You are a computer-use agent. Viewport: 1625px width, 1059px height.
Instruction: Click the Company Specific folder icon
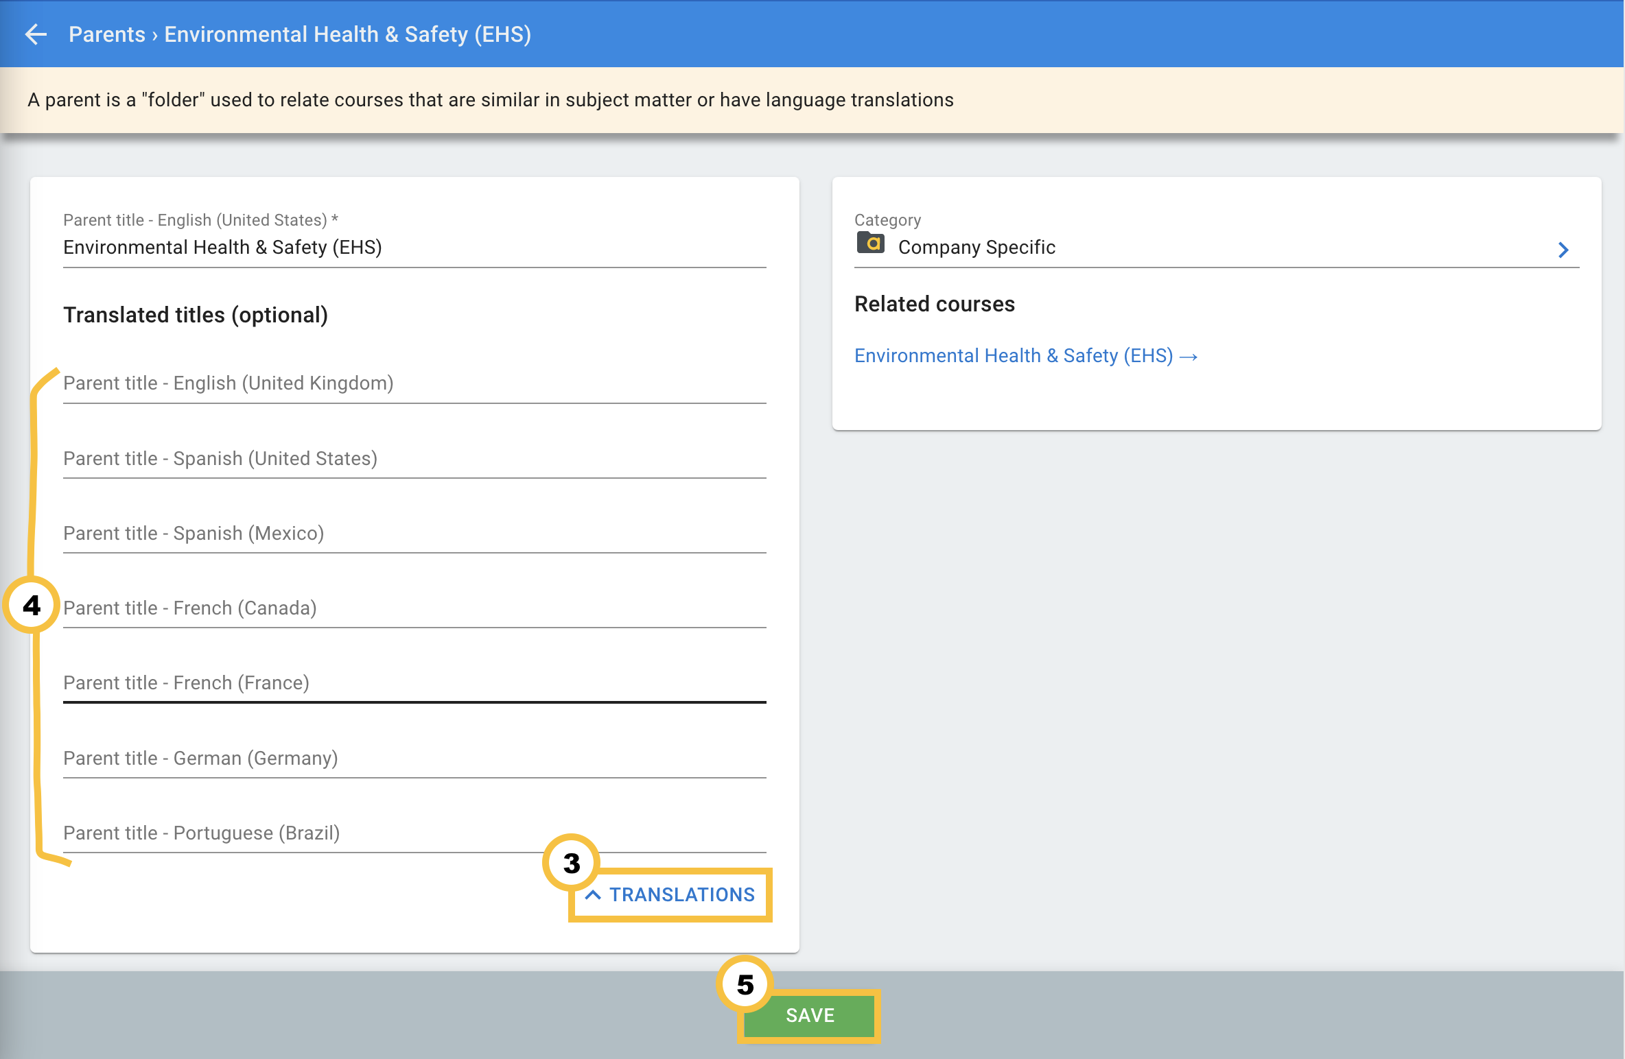pos(870,243)
